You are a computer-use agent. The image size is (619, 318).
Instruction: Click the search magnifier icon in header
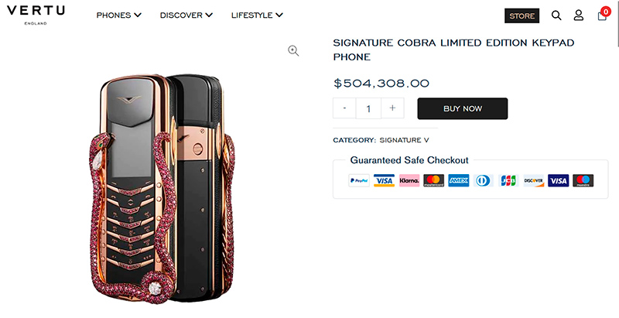(556, 15)
